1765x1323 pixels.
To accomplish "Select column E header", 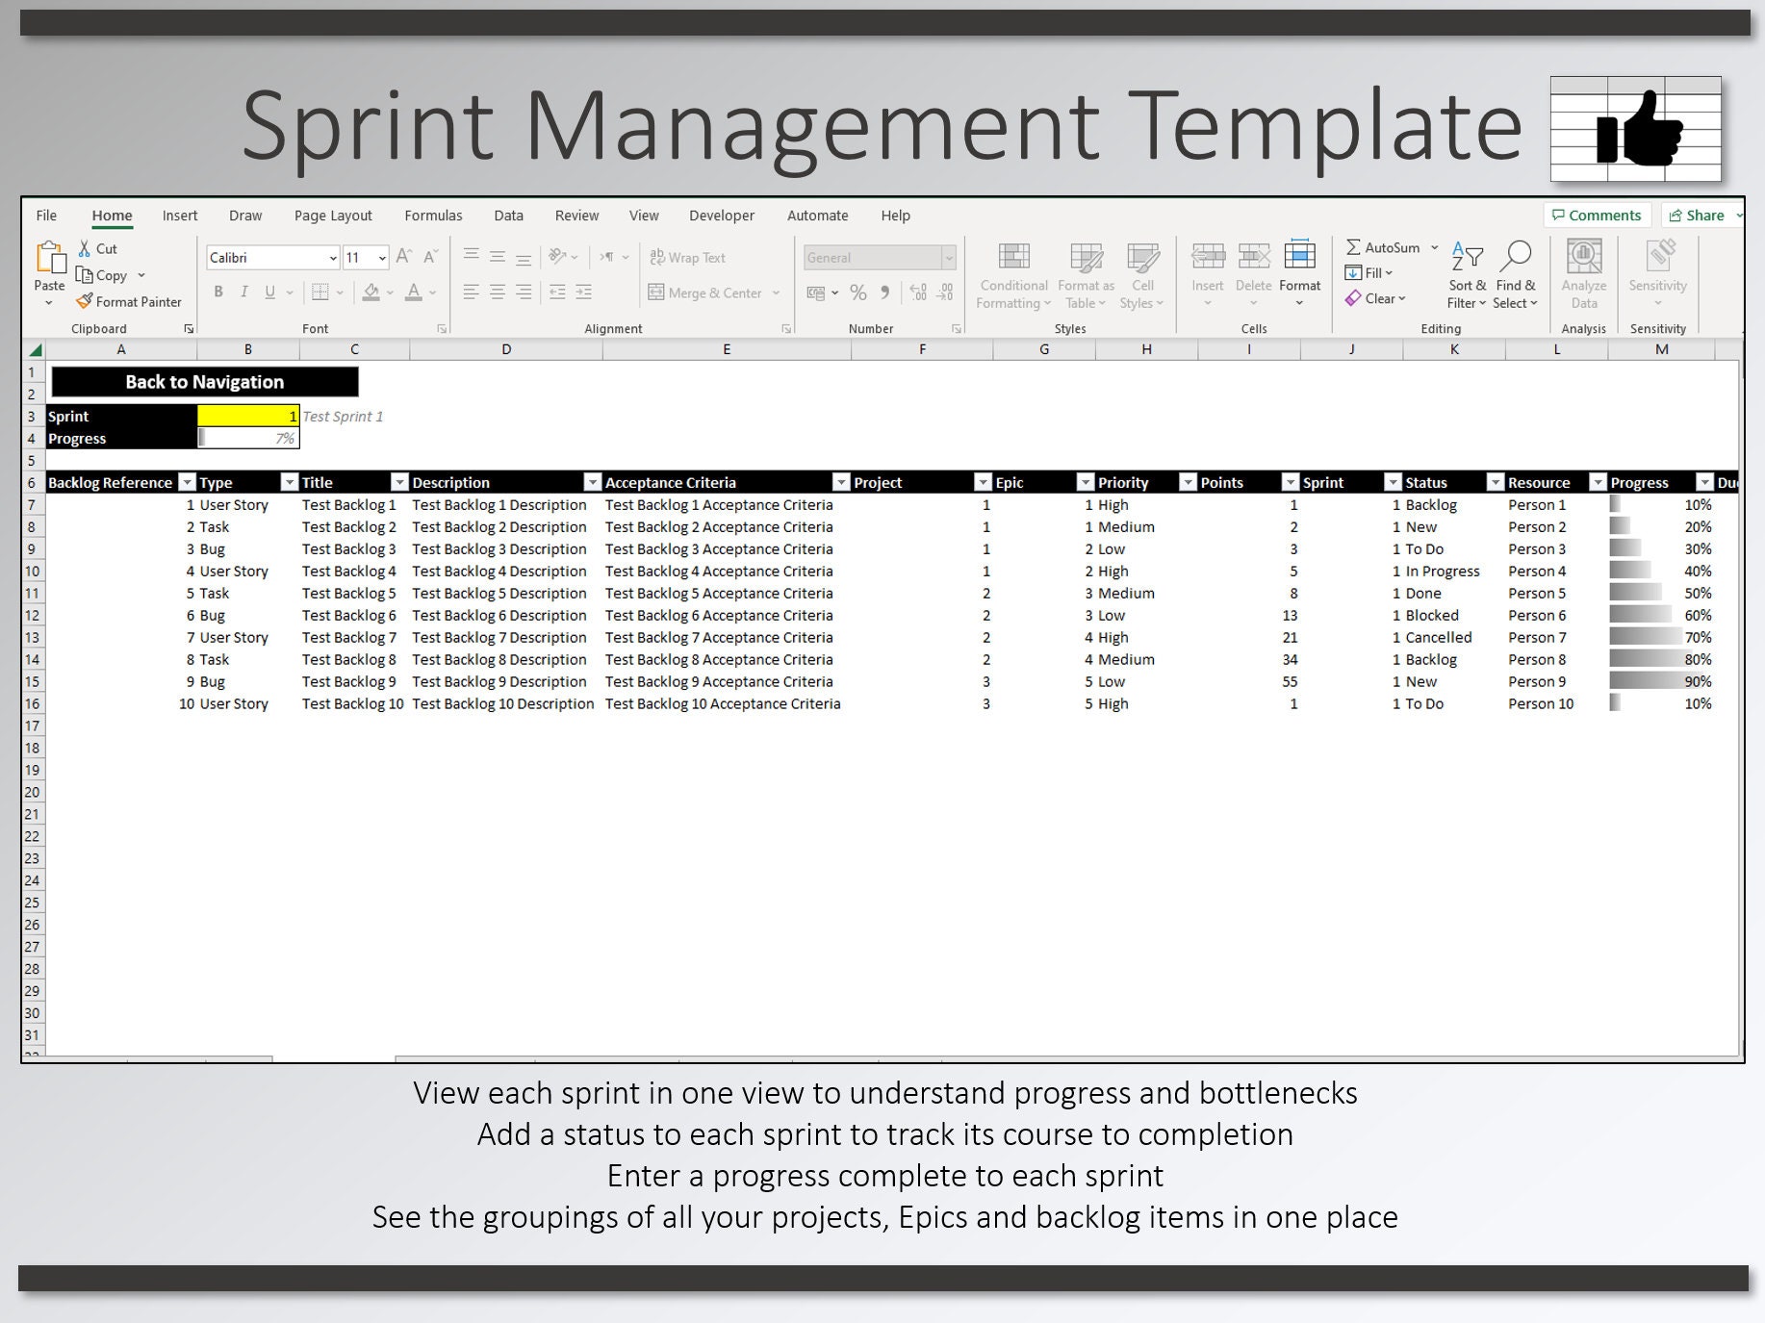I will pos(727,349).
